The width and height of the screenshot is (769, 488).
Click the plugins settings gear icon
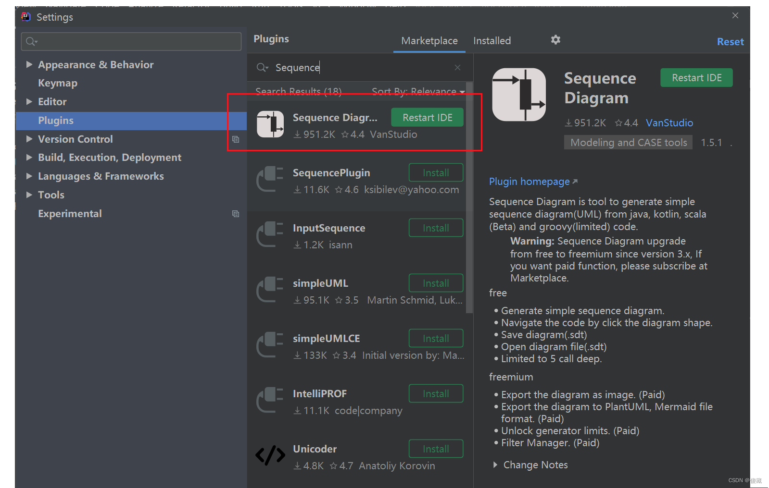555,40
